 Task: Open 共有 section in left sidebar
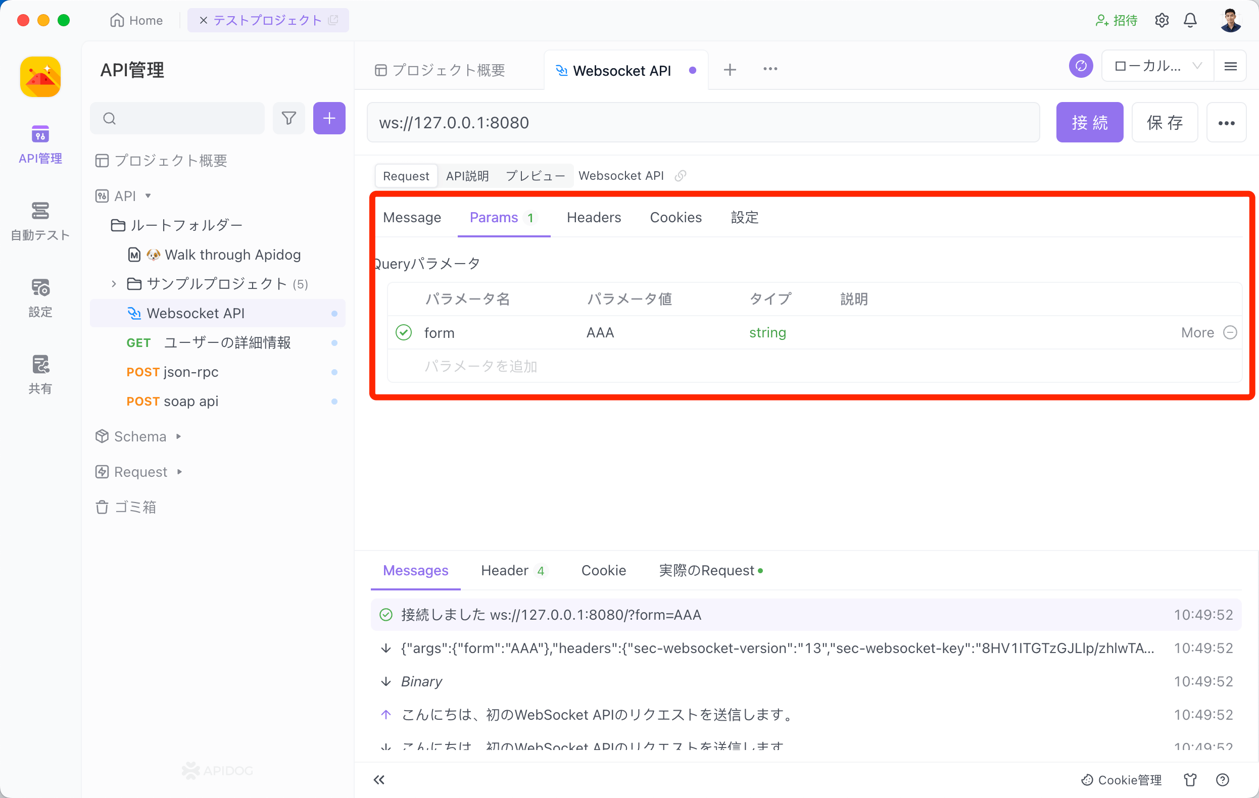pyautogui.click(x=40, y=375)
